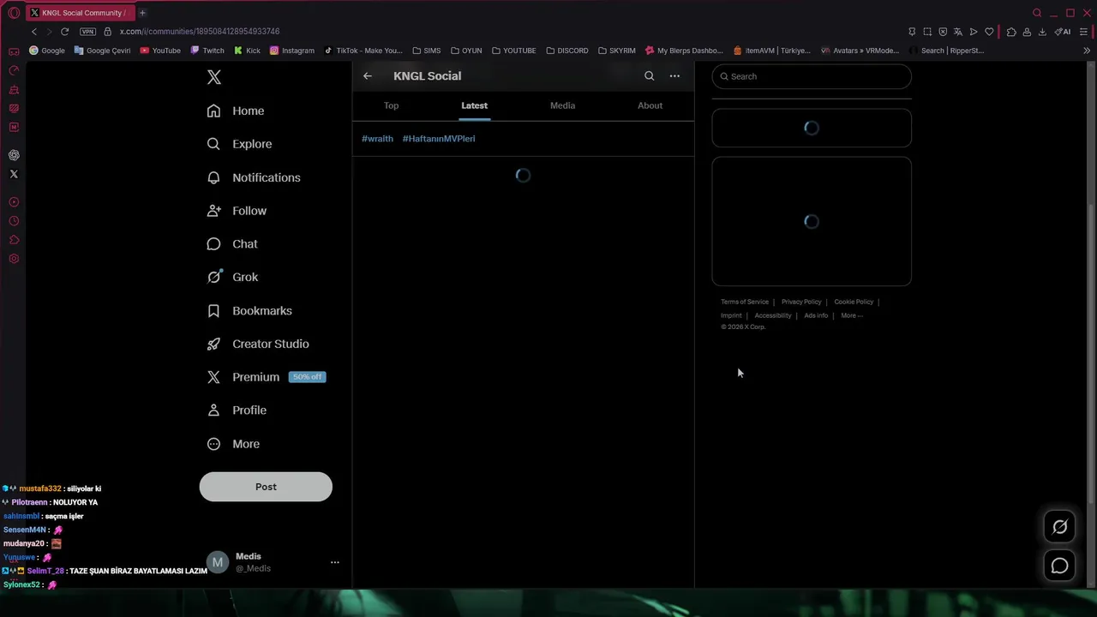Open the Accessibility footer link
The height and width of the screenshot is (617, 1097).
(x=773, y=315)
